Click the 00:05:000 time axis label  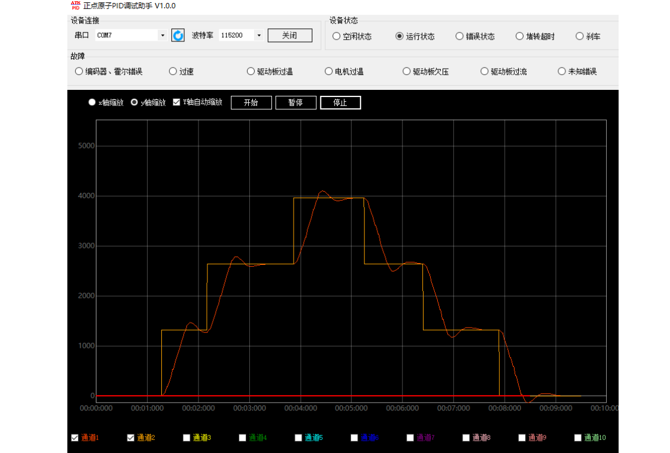click(x=351, y=409)
